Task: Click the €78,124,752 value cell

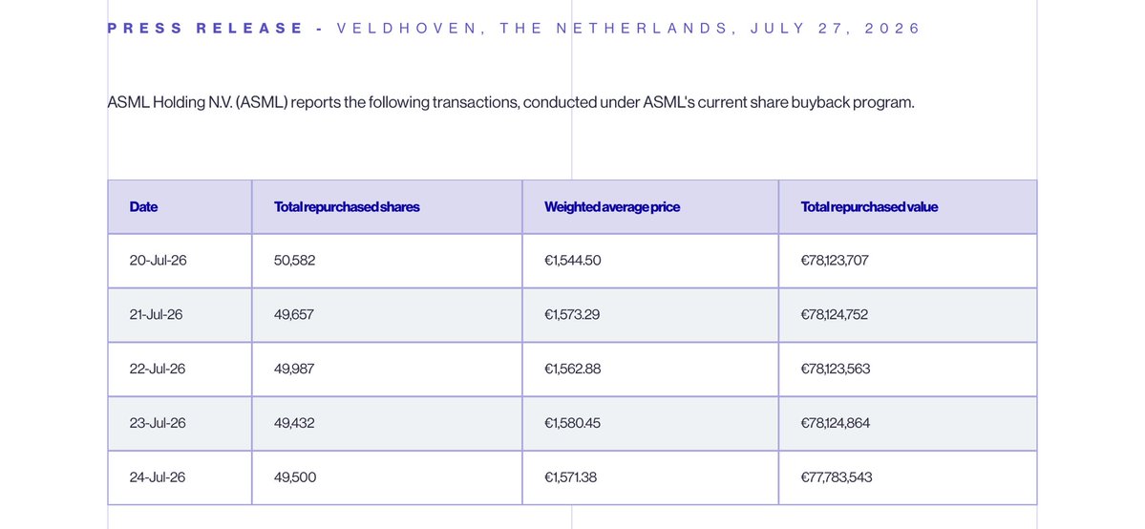Action: 907,315
